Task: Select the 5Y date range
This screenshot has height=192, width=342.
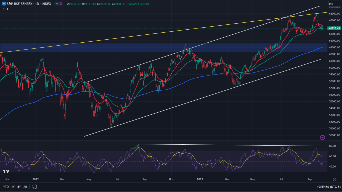Action: pos(19,187)
